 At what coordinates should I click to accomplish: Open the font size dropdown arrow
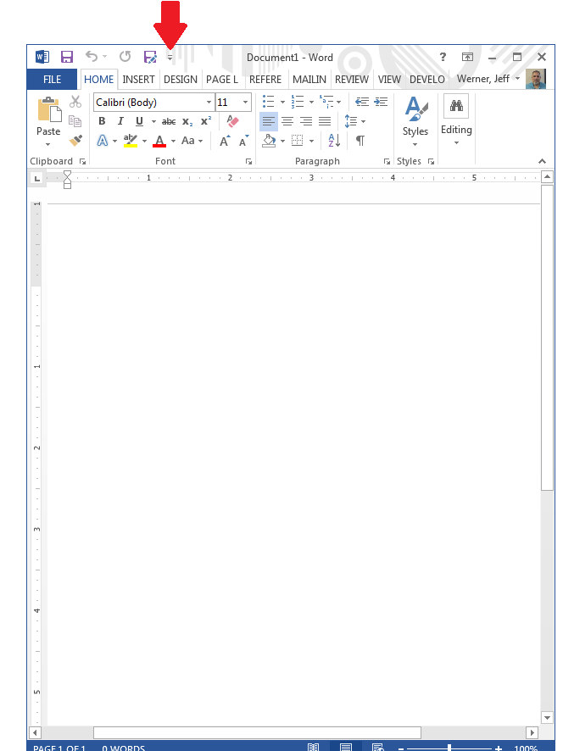coord(245,103)
